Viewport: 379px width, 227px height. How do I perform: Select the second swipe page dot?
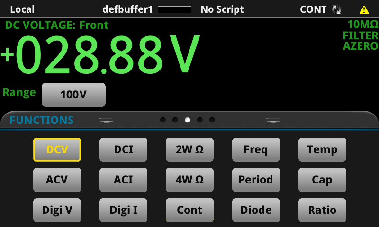point(175,120)
